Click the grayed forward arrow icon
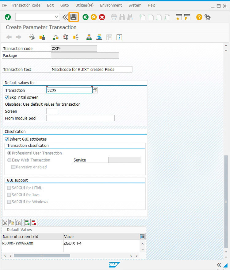 pos(19,37)
